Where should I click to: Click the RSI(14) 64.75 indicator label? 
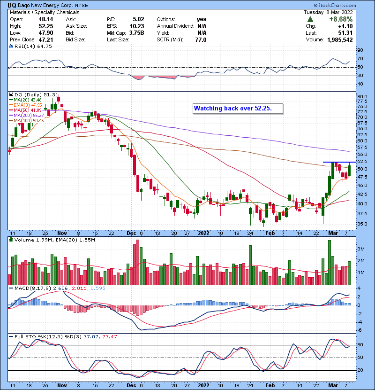point(33,46)
